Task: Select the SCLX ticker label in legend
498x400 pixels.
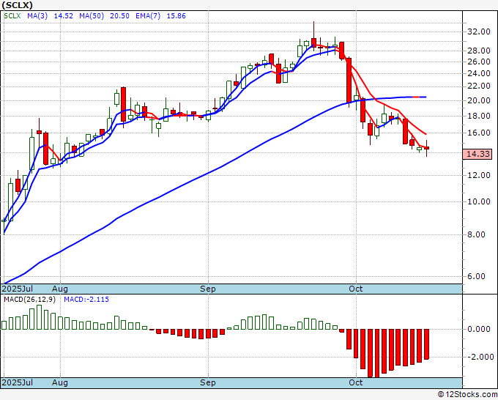Action: (x=12, y=16)
